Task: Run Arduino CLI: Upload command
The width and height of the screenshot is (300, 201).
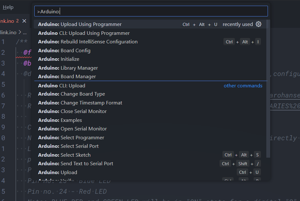Action: (150, 85)
